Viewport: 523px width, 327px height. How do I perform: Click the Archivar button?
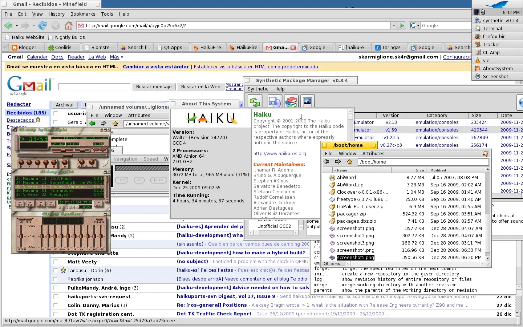65,105
